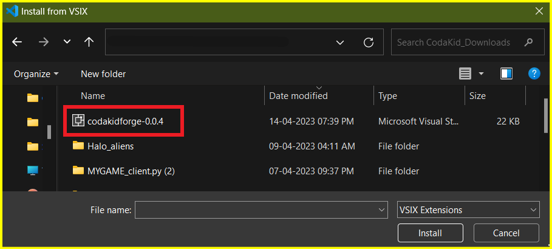Open the view options dropdown arrow
The height and width of the screenshot is (249, 552).
[x=481, y=74]
